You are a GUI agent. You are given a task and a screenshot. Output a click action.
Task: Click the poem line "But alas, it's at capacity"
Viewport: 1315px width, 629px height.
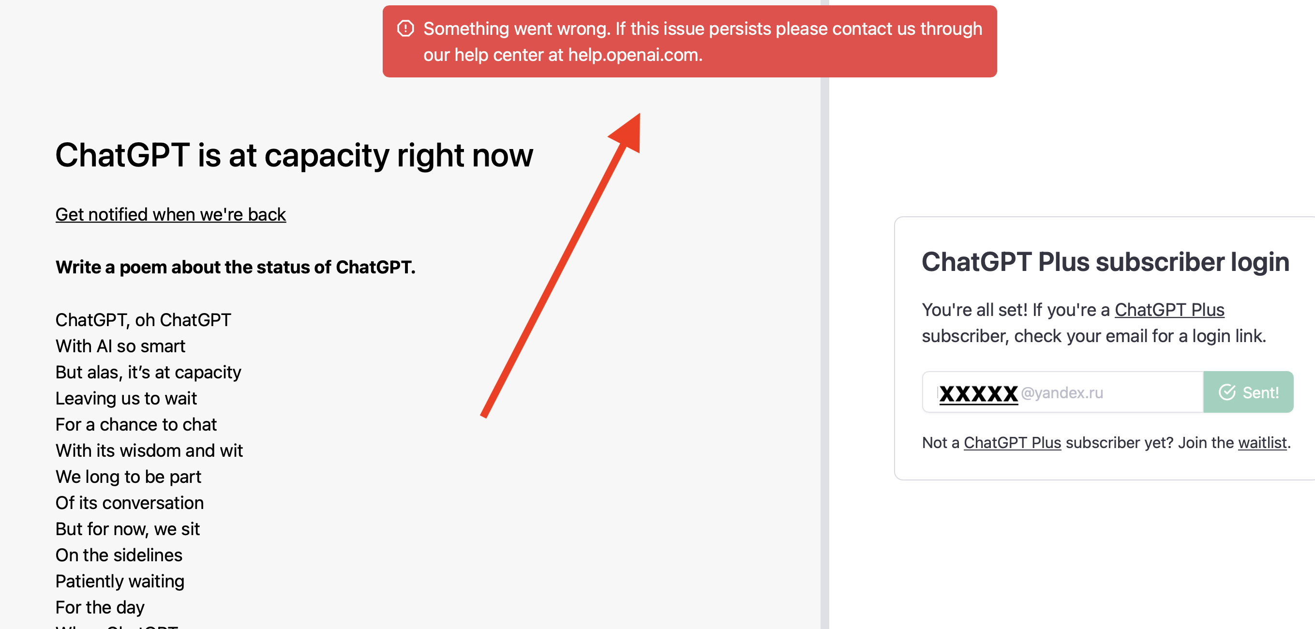148,372
